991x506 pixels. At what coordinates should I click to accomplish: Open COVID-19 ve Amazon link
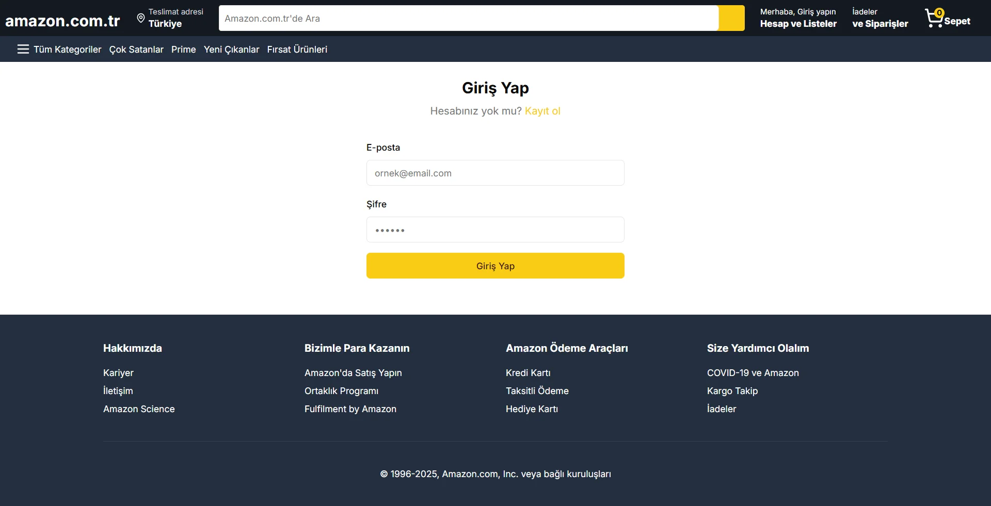[753, 373]
